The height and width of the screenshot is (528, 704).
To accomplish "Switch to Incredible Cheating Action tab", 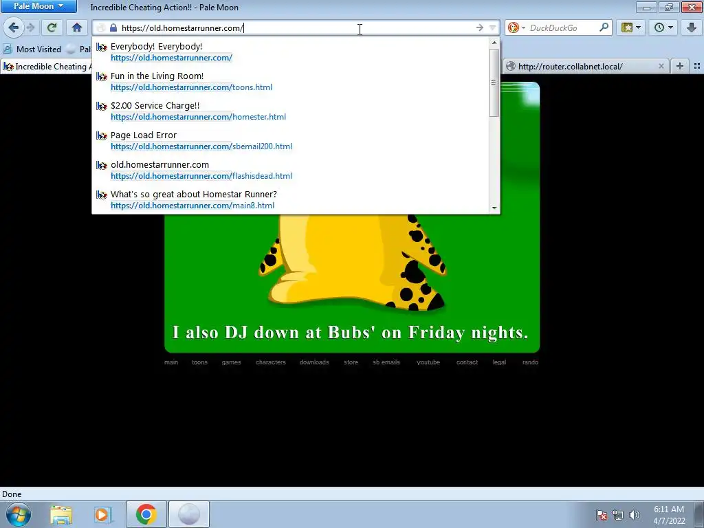I will pyautogui.click(x=46, y=67).
